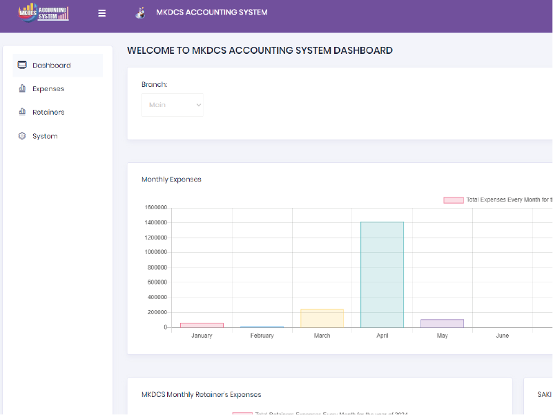This screenshot has height=415, width=553.
Task: Click the Dashboard monitor icon
Action: tap(22, 65)
